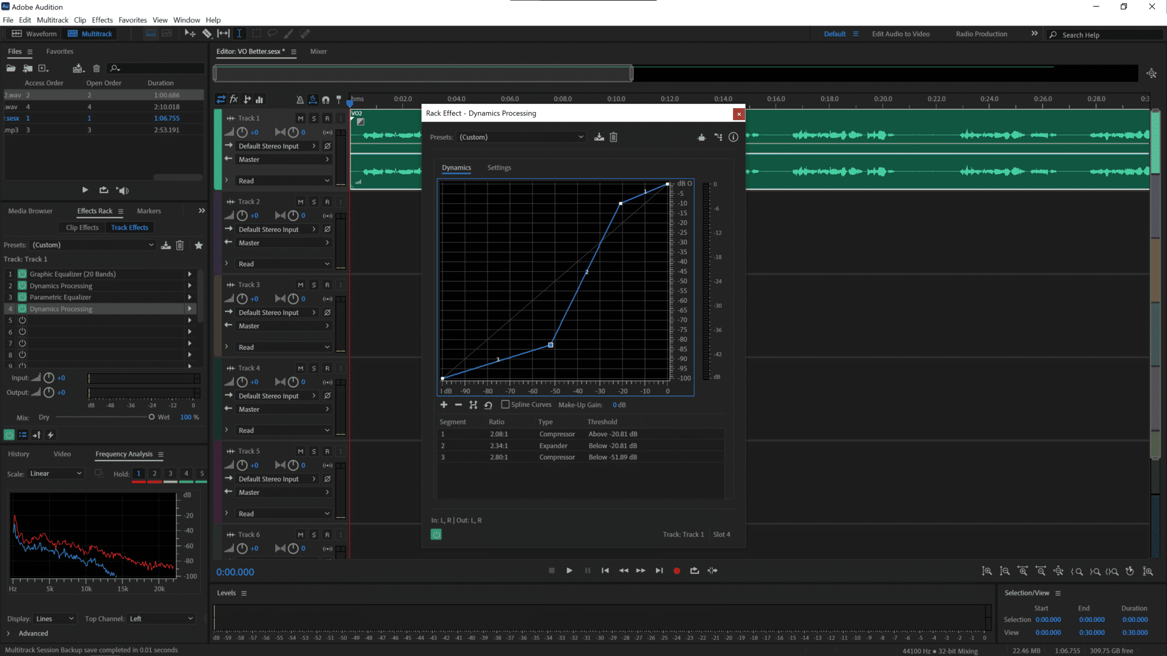
Task: Remove point from dynamics graph
Action: point(459,405)
